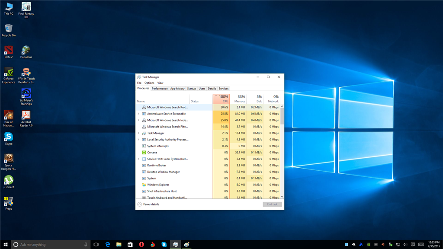This screenshot has height=249, width=443.
Task: Open the Options menu in Task Manager
Action: [149, 83]
